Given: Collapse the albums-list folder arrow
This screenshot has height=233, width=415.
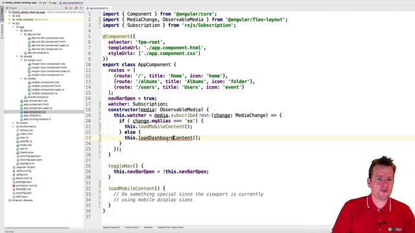Looking at the screenshot, I should point(21,34).
